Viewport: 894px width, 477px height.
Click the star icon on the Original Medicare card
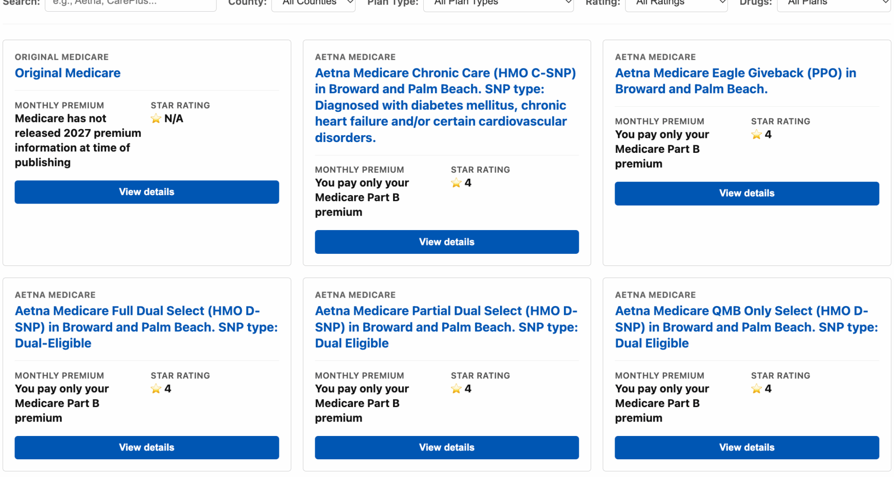[x=156, y=119]
